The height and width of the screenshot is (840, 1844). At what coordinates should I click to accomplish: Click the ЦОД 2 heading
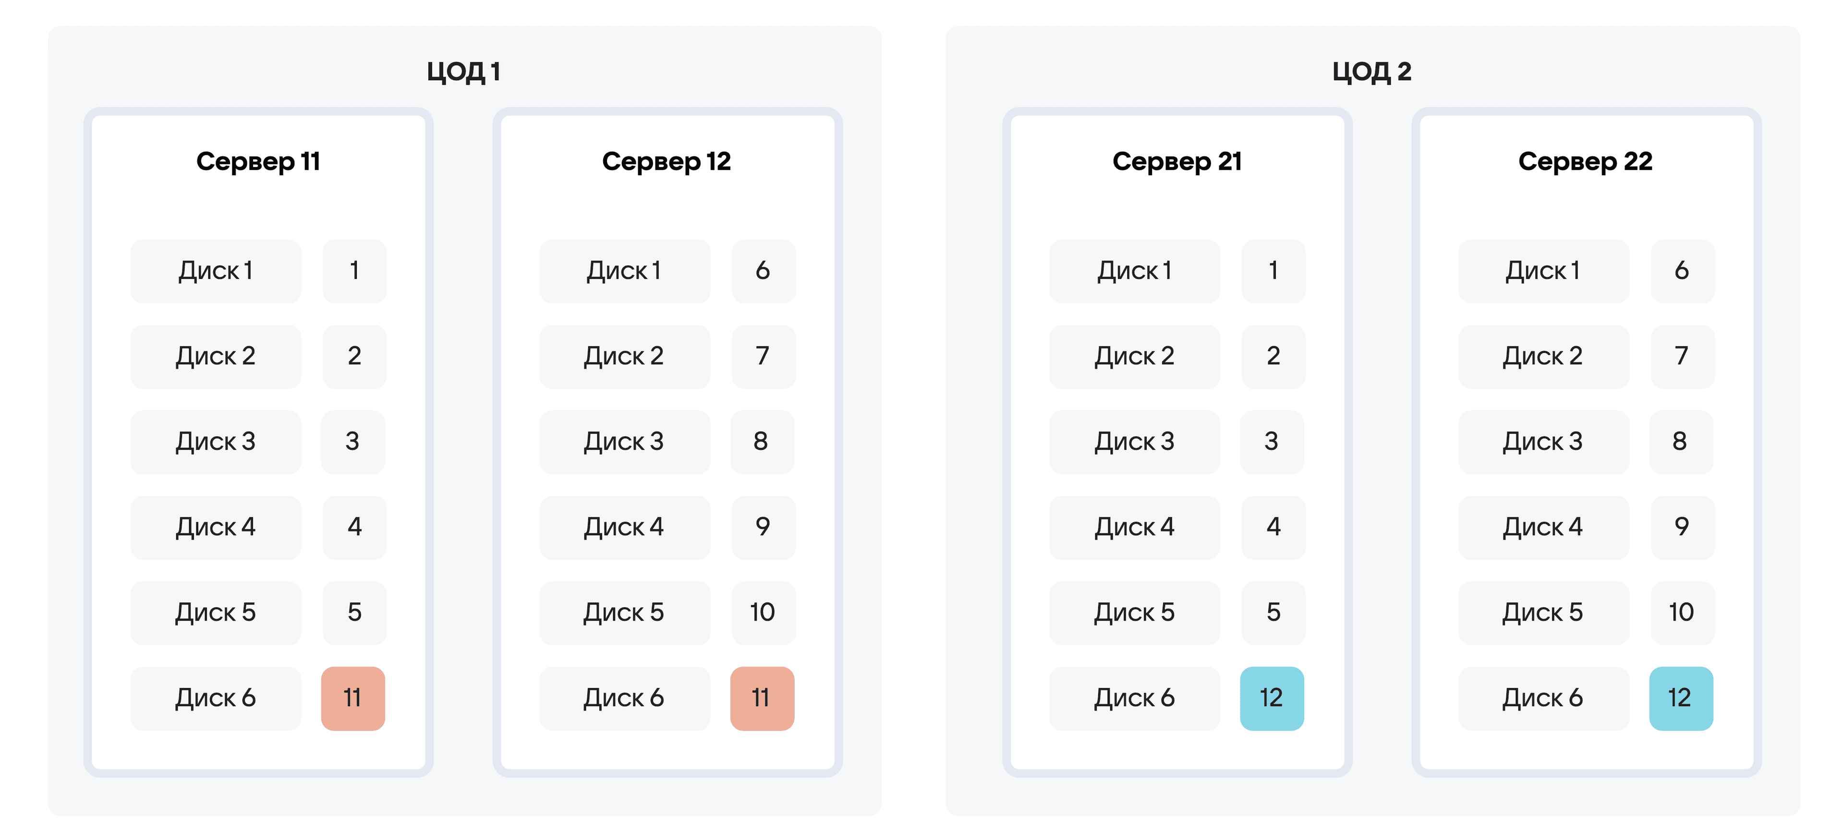point(1371,72)
